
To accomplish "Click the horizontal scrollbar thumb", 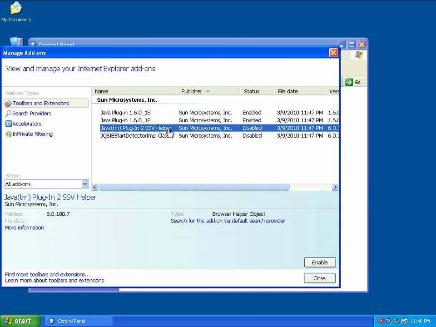I will (x=194, y=187).
